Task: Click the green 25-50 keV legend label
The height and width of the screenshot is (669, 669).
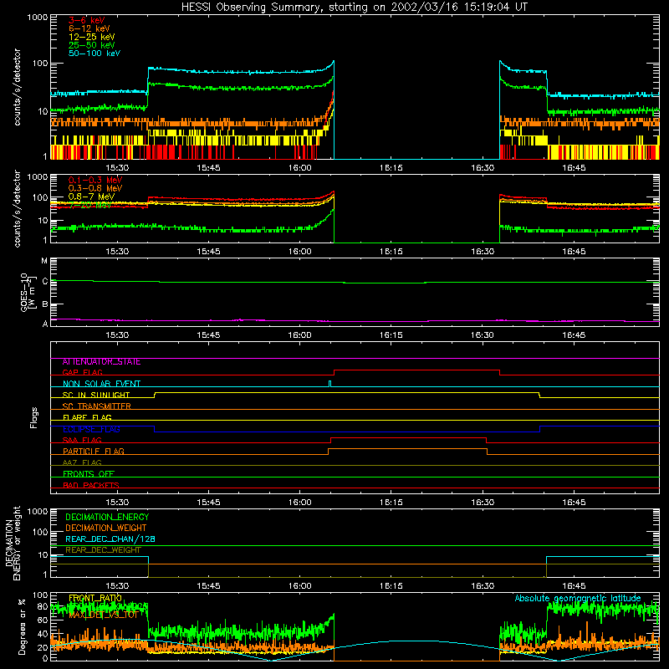Action: tap(92, 45)
